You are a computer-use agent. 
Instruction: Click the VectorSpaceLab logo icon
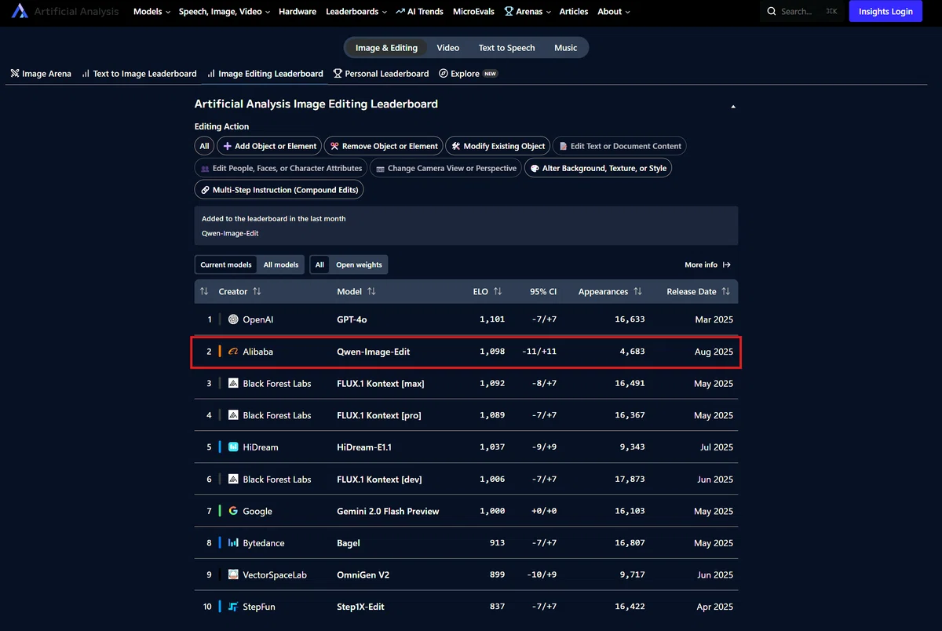[x=233, y=575]
